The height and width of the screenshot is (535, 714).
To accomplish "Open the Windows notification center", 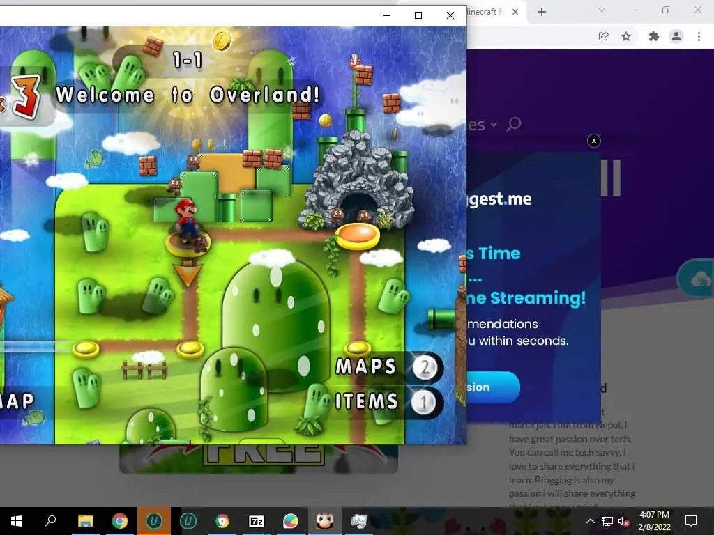I will click(x=691, y=521).
